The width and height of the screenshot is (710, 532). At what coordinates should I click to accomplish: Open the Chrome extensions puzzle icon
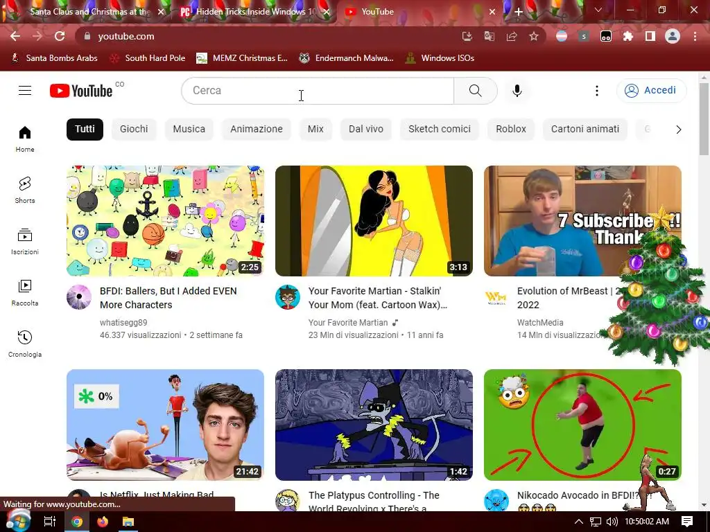click(628, 36)
